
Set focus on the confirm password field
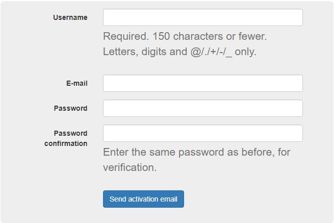202,133
